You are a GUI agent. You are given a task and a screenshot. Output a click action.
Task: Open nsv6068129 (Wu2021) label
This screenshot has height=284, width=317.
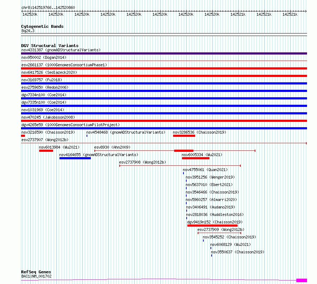pos(230,244)
